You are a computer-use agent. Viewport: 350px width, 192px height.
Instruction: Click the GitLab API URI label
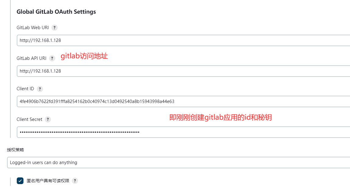point(31,58)
